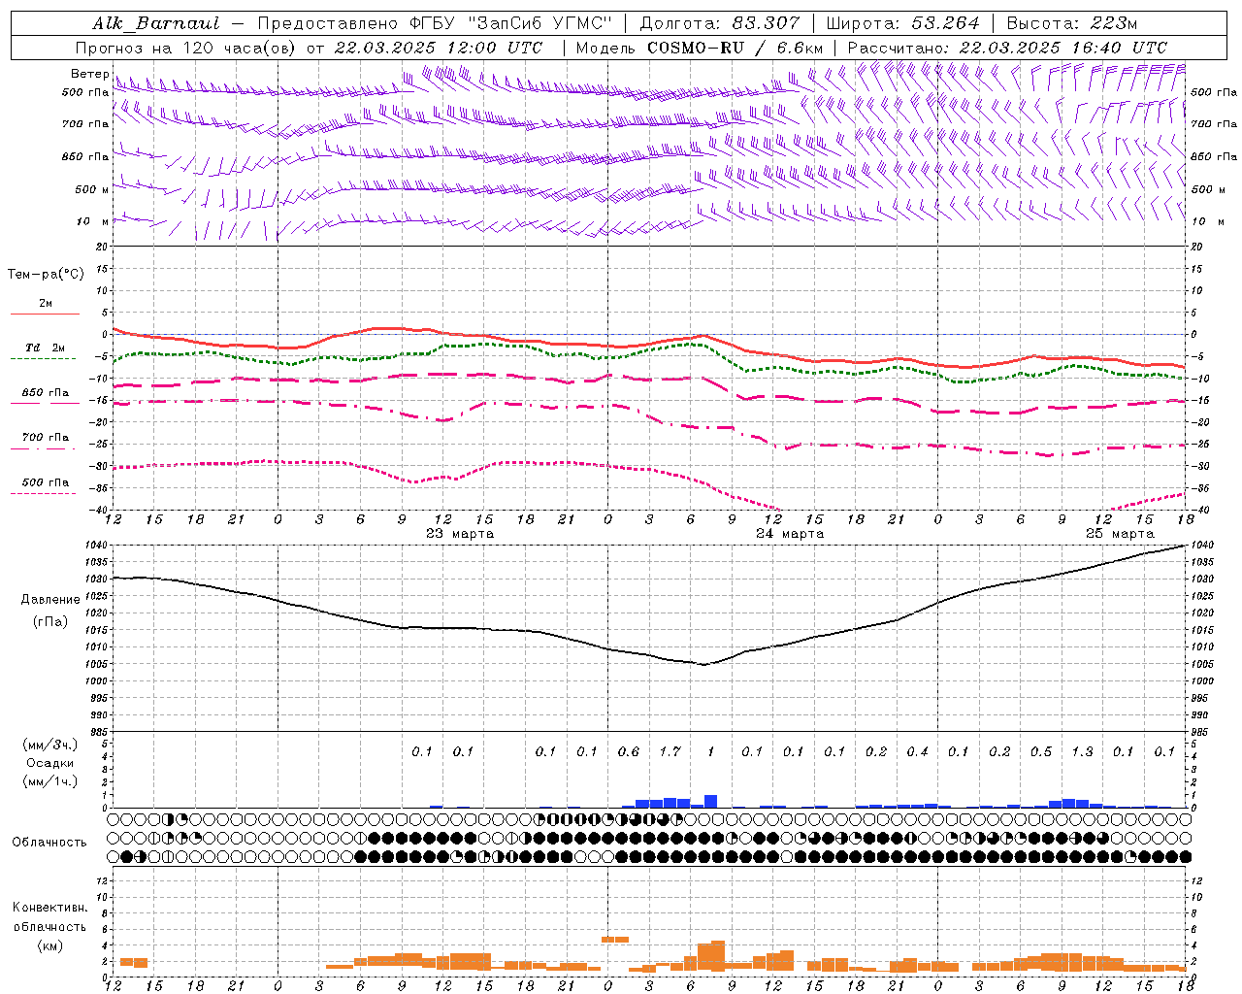The image size is (1242, 994).
Task: Click the 0.4 three-hour precipitation value
Action: pyautogui.click(x=917, y=751)
